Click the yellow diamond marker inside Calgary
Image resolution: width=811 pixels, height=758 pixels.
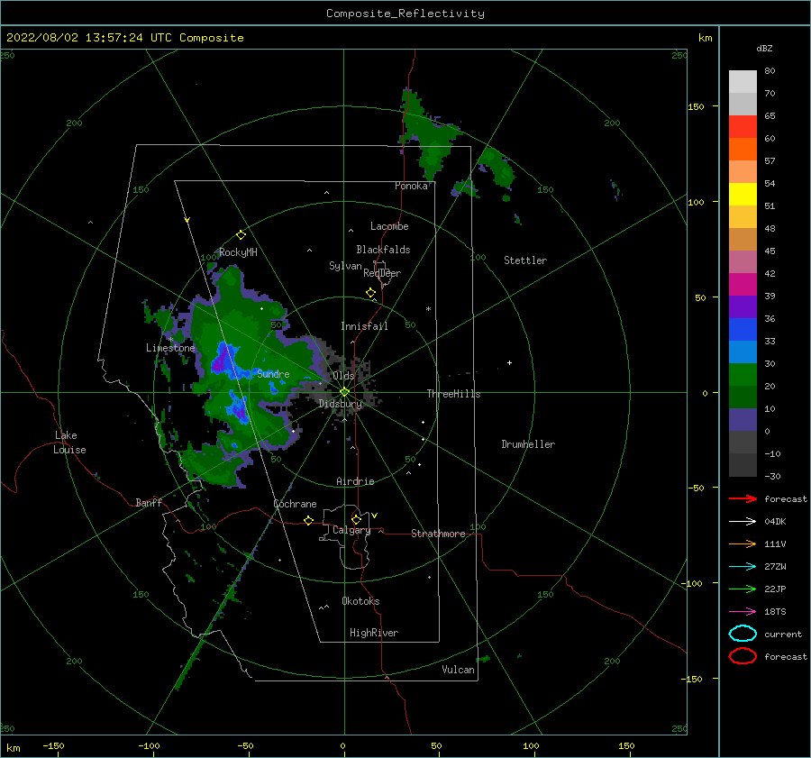[356, 519]
